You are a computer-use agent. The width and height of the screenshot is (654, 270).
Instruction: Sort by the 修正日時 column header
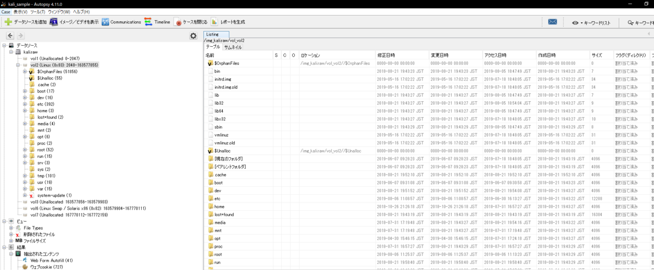point(402,56)
